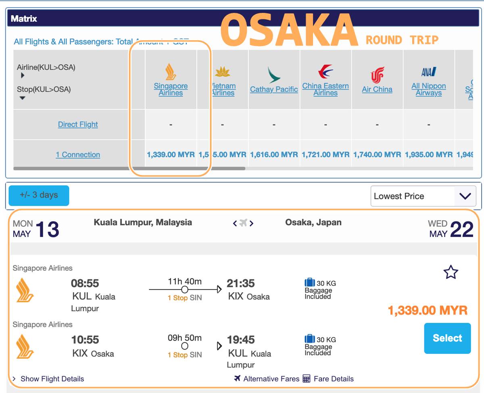The image size is (484, 393).
Task: Click outbound flight Singapore Airlines logo
Action: click(25, 290)
